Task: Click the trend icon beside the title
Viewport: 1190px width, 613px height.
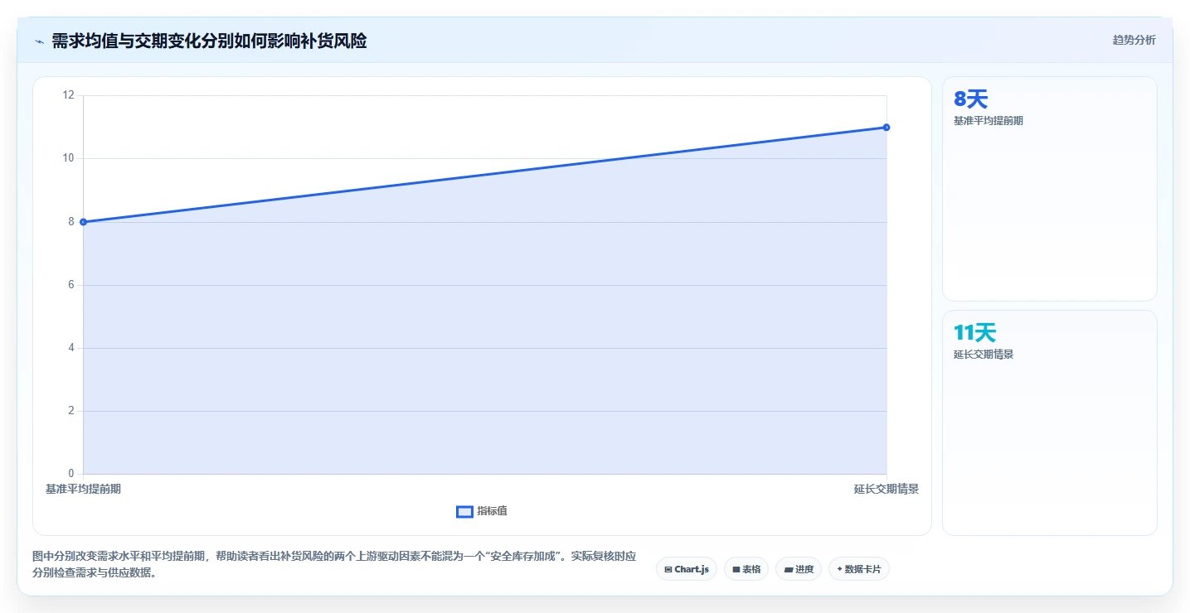Action: [39, 41]
